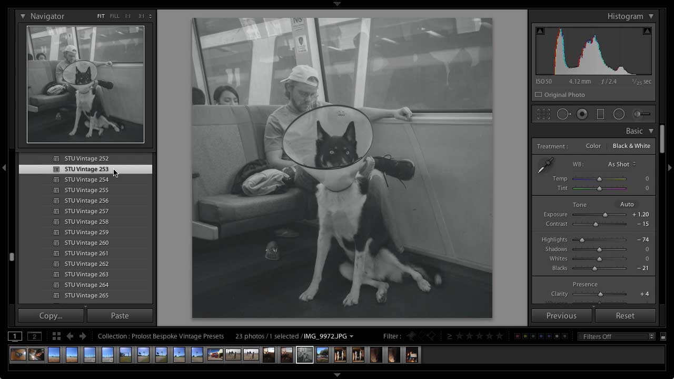Click the Contrast slider handle
Image resolution: width=674 pixels, height=379 pixels.
click(596, 224)
